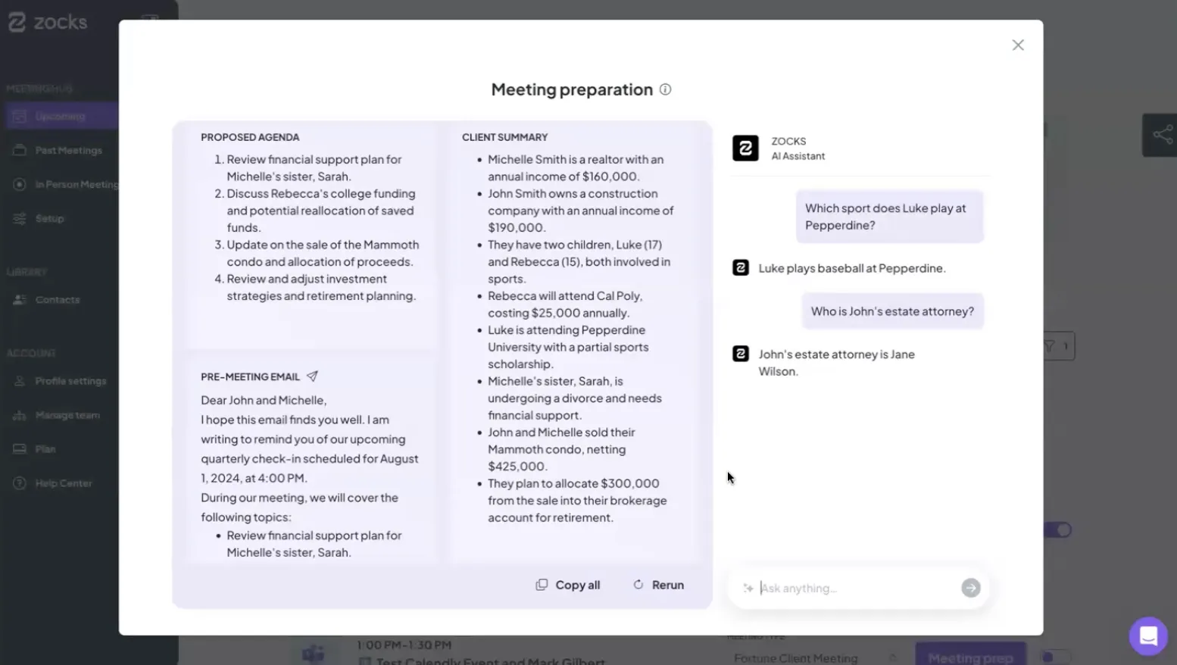Image resolution: width=1177 pixels, height=665 pixels.
Task: Click reply 'Luke plays baseball at Pepperdine.'
Action: click(x=852, y=268)
